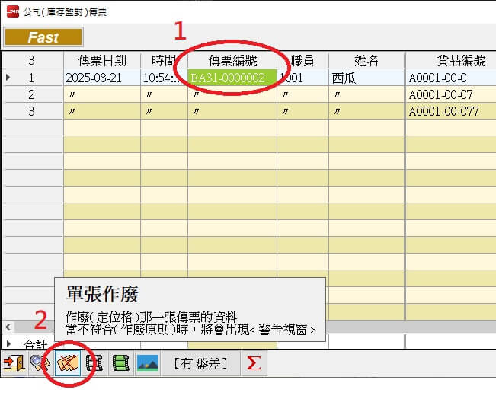496x396 pixels.
Task: Open the landscape picture icon in toolbar
Action: point(147,363)
